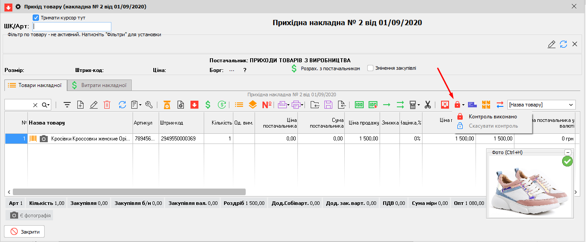
Task: Expand the purple printer dropdown
Action: [x=288, y=105]
